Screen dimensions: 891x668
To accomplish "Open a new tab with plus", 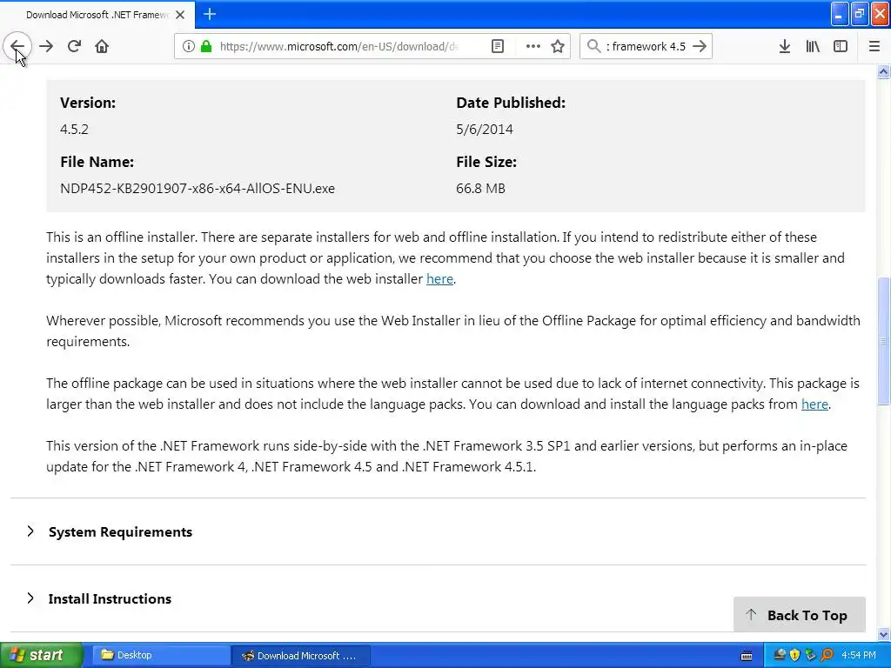I will (210, 14).
